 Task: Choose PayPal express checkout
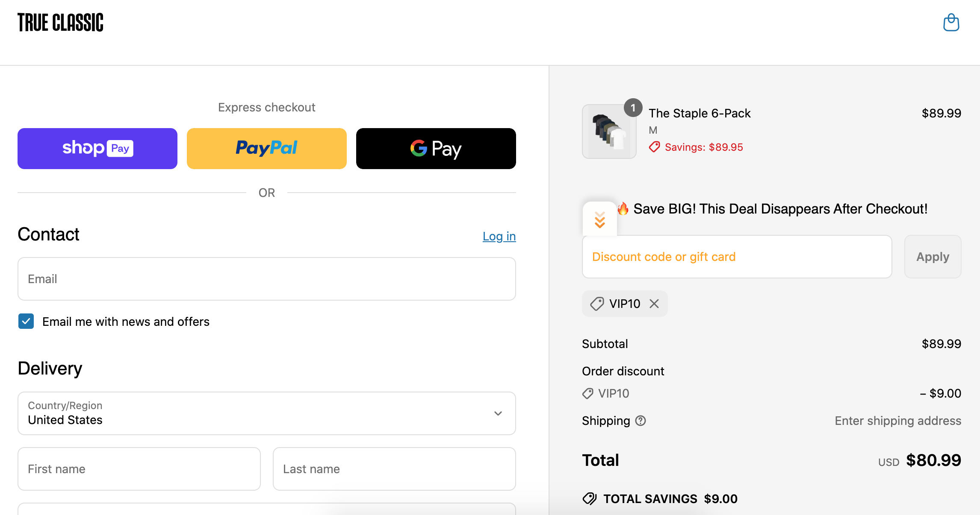pos(267,149)
